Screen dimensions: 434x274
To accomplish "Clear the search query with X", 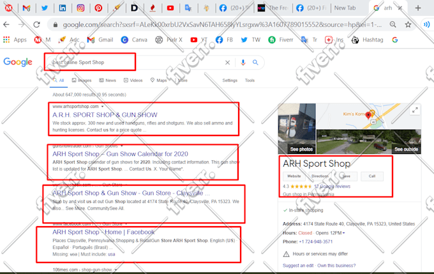I will (227, 63).
